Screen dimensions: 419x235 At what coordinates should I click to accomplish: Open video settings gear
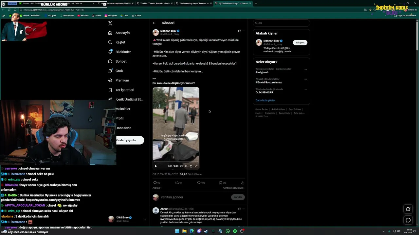pyautogui.click(x=186, y=166)
